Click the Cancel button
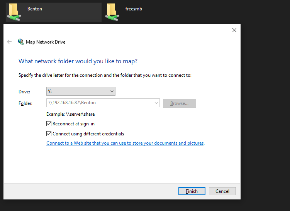290x211 pixels. [222, 191]
